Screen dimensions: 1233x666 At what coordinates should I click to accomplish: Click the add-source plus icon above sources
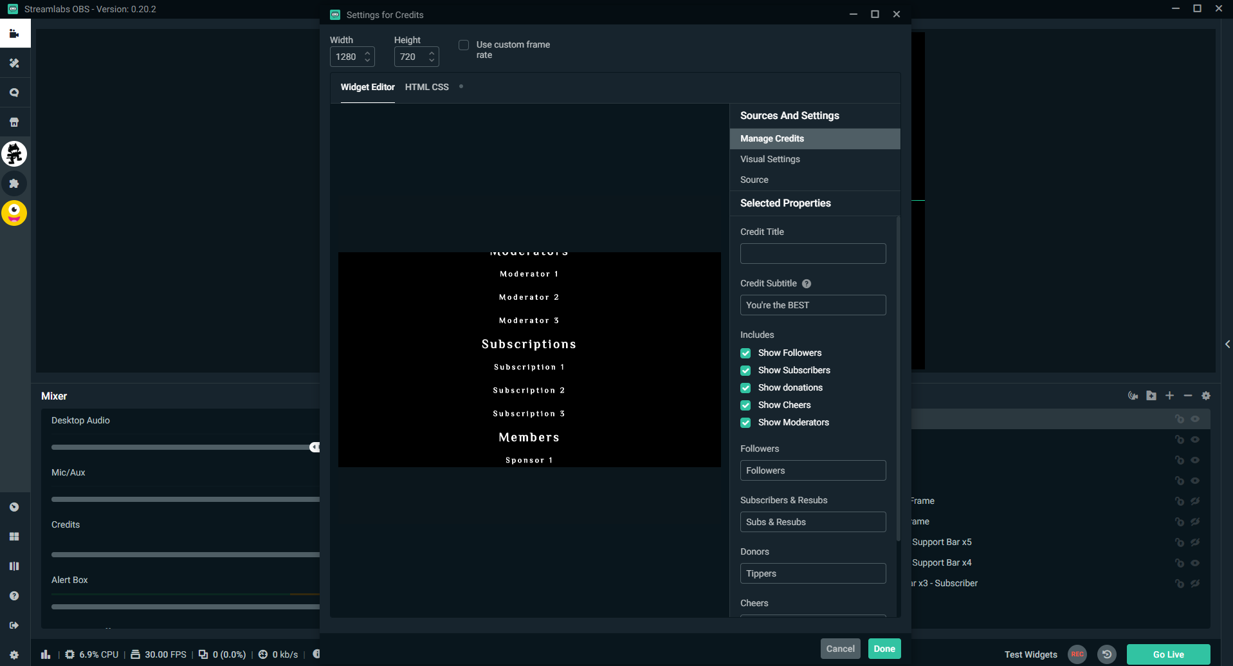click(1169, 396)
